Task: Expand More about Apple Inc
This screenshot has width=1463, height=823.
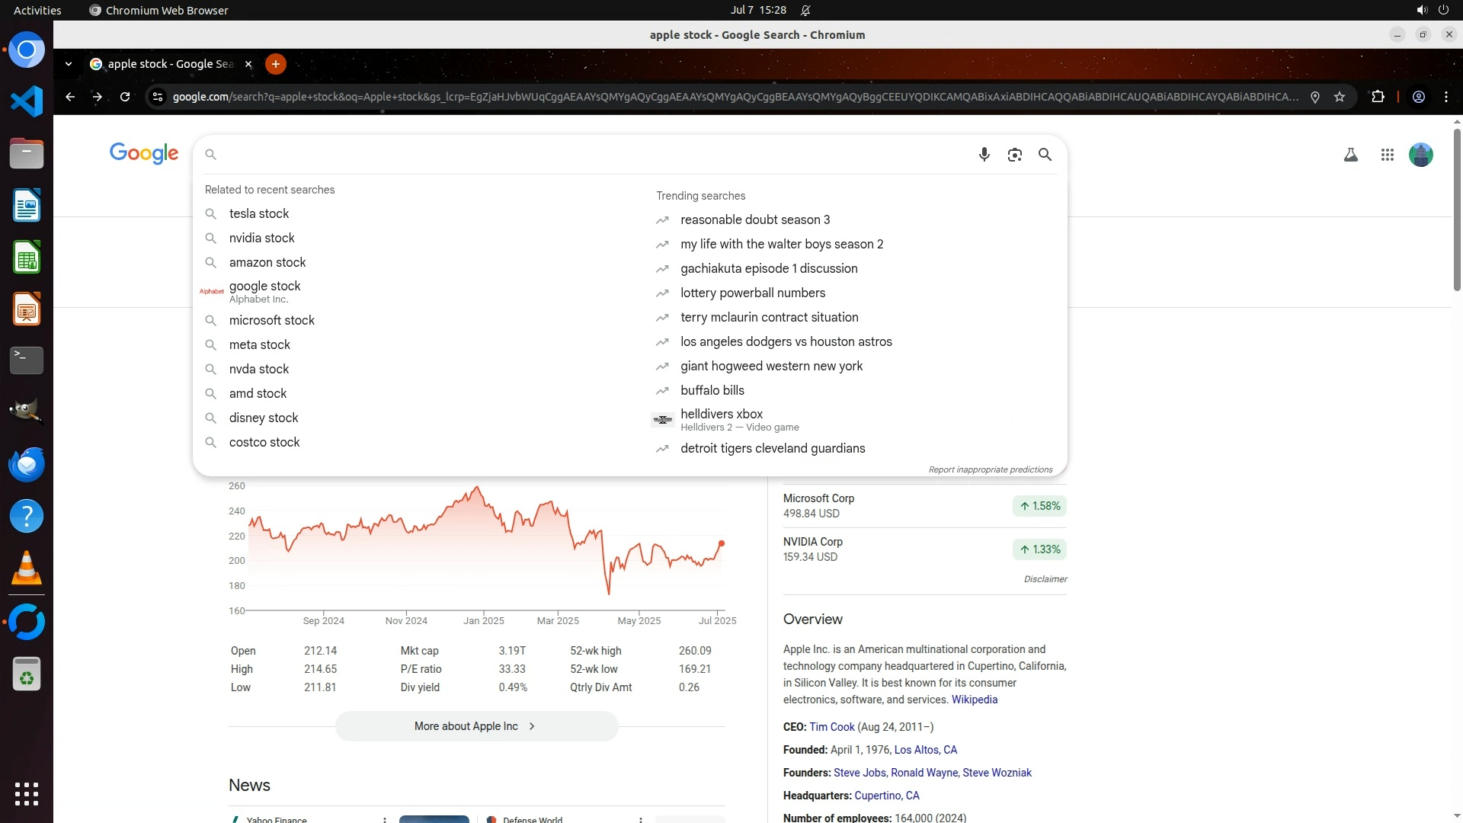Action: point(476,726)
